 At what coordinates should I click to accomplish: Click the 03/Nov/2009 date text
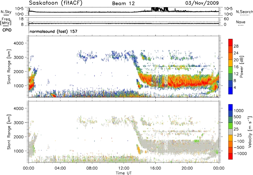(x=202, y=3)
